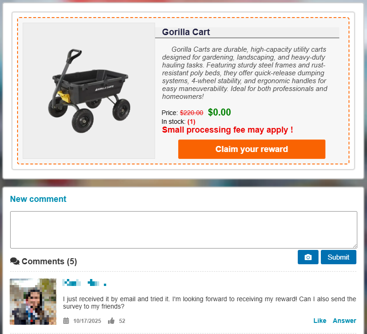Like the first comment

tap(319, 321)
